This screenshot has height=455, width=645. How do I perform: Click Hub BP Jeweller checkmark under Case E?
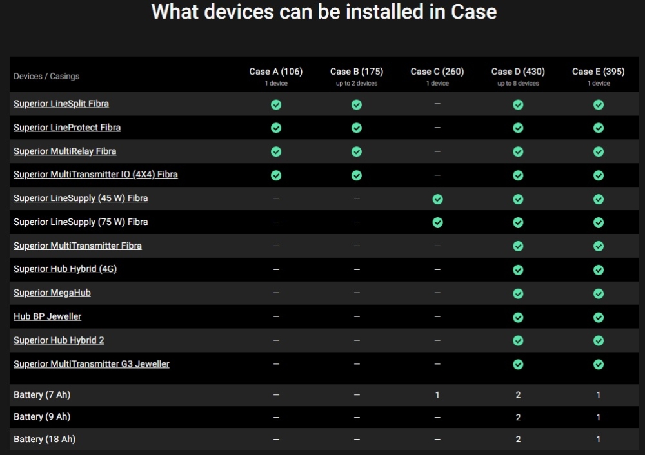[599, 317]
